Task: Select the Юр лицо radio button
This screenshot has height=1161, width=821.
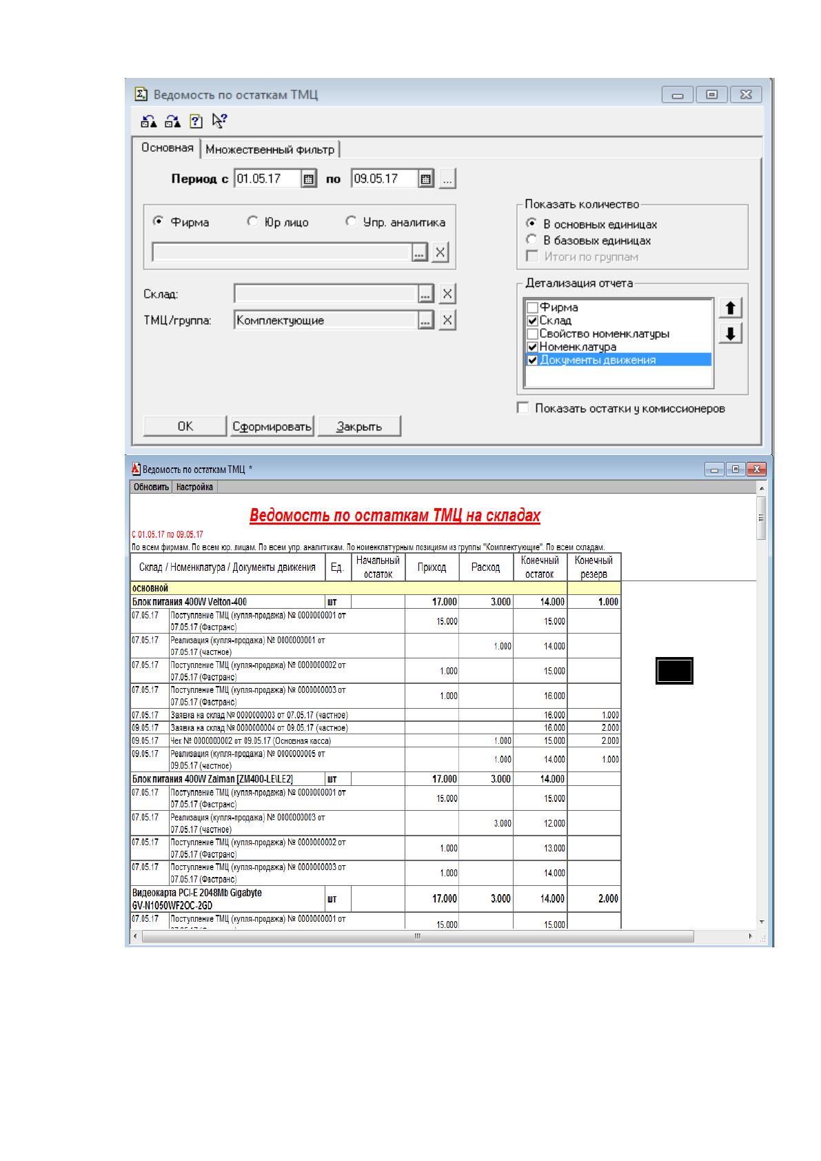Action: click(x=252, y=222)
